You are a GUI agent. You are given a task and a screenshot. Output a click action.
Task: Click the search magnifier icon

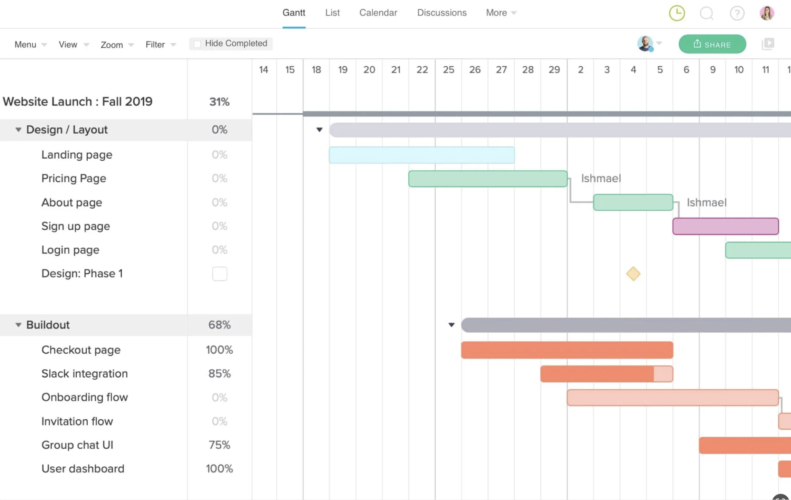pyautogui.click(x=707, y=13)
